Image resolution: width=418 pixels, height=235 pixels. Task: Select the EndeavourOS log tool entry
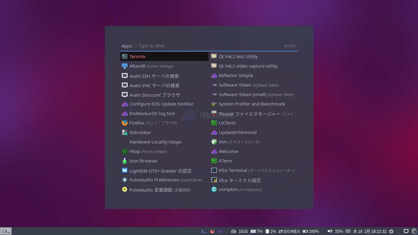tap(164, 114)
